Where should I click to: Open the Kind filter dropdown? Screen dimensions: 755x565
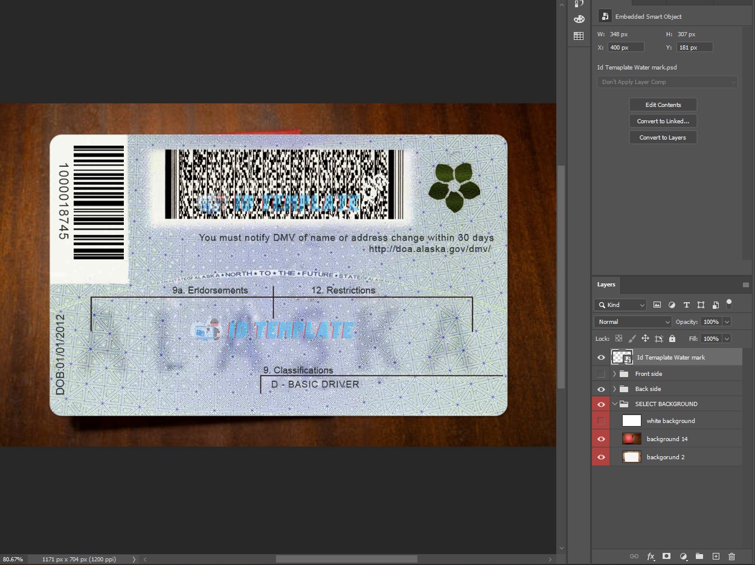point(620,305)
